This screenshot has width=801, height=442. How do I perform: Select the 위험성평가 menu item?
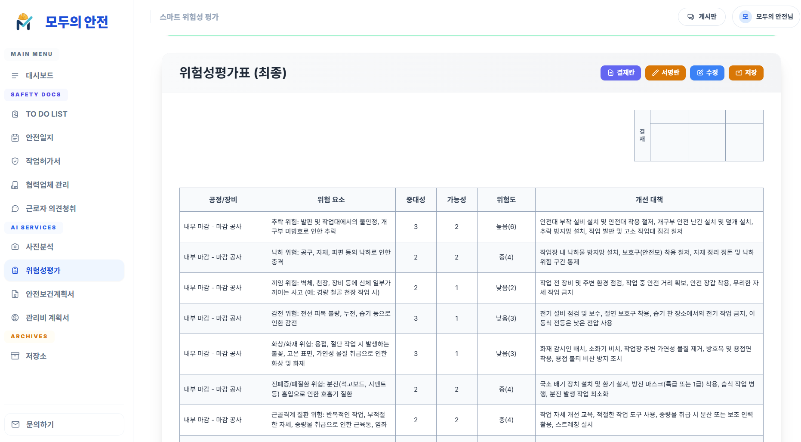64,270
